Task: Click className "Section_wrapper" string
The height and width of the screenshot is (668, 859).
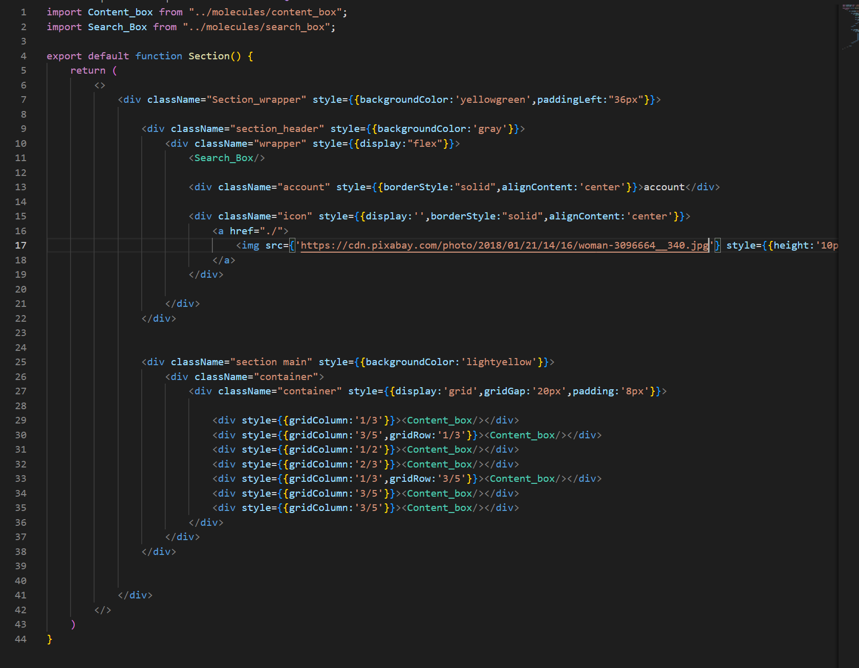Action: pos(256,100)
